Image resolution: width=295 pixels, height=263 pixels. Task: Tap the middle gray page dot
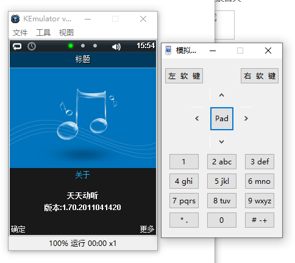coord(83,46)
